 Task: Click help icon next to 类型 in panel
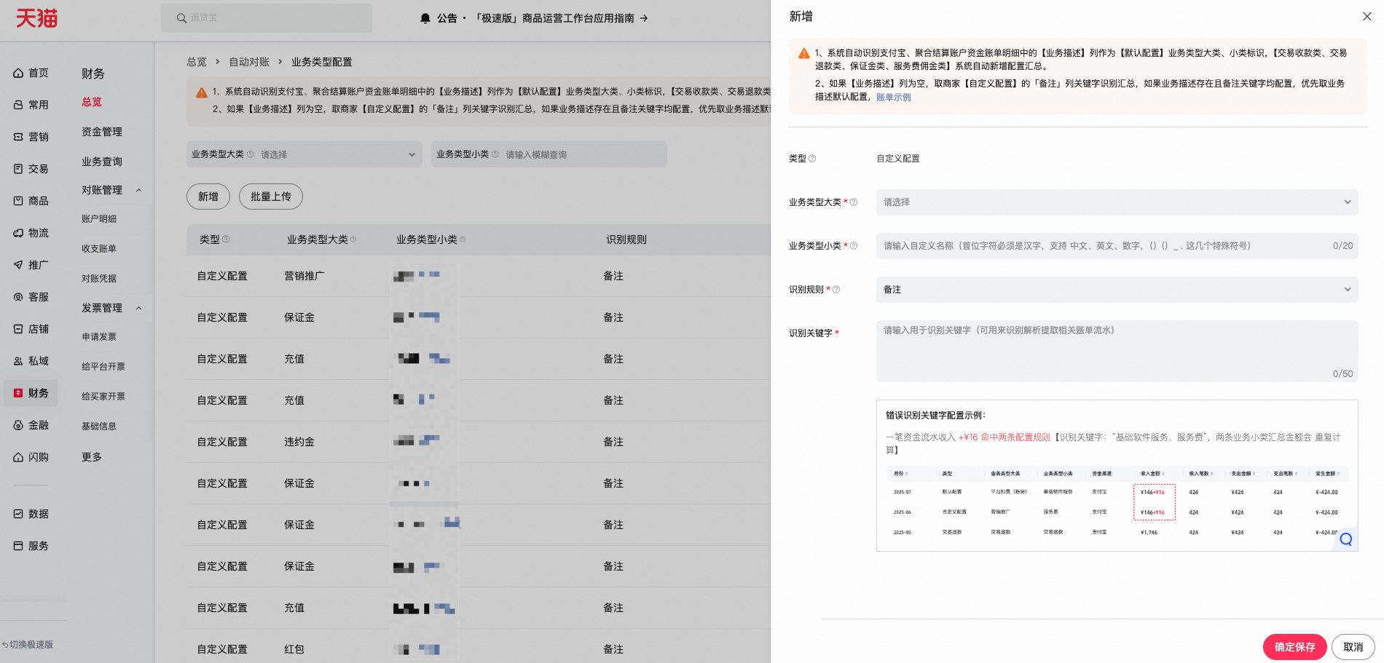click(812, 158)
